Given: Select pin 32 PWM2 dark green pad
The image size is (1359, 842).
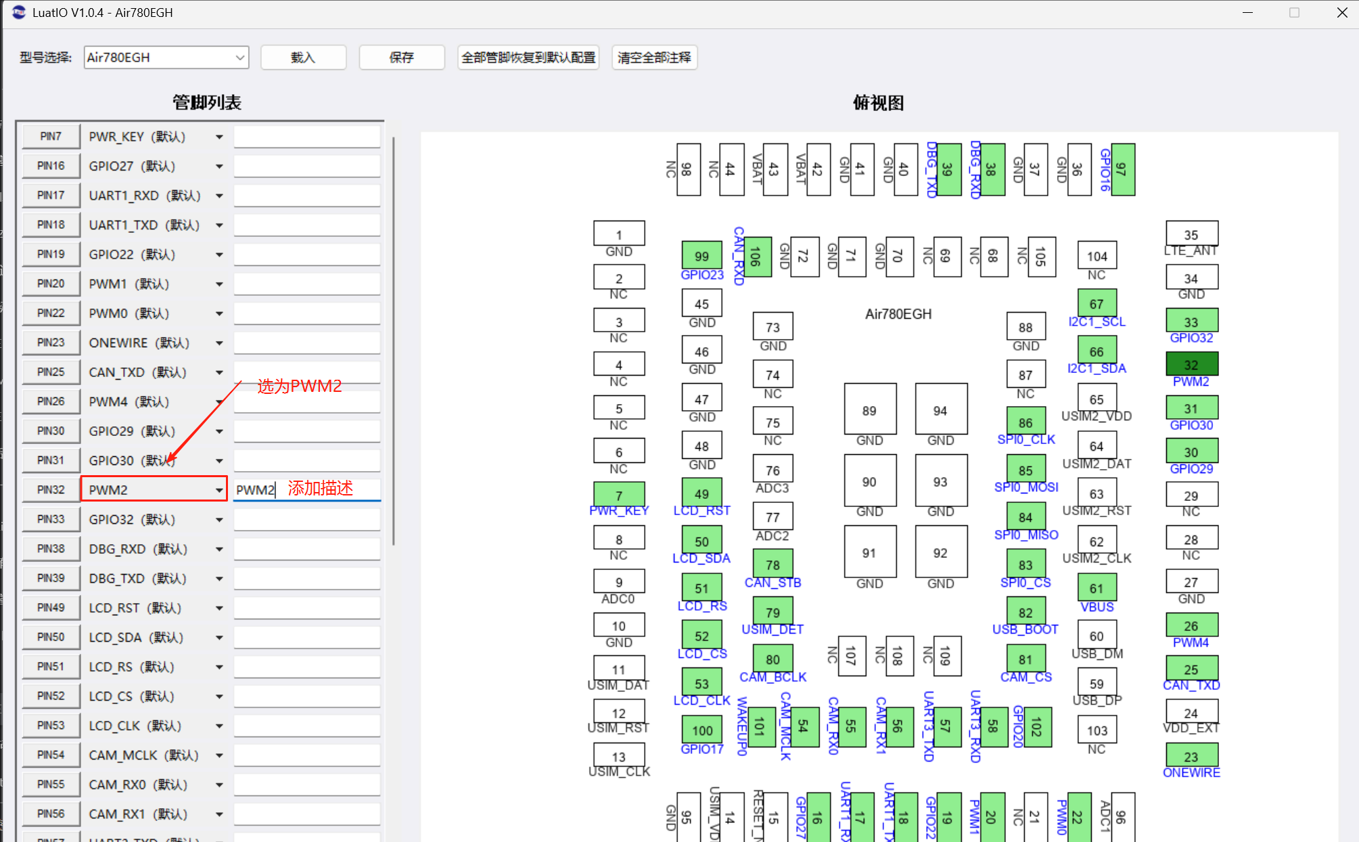Looking at the screenshot, I should 1192,364.
